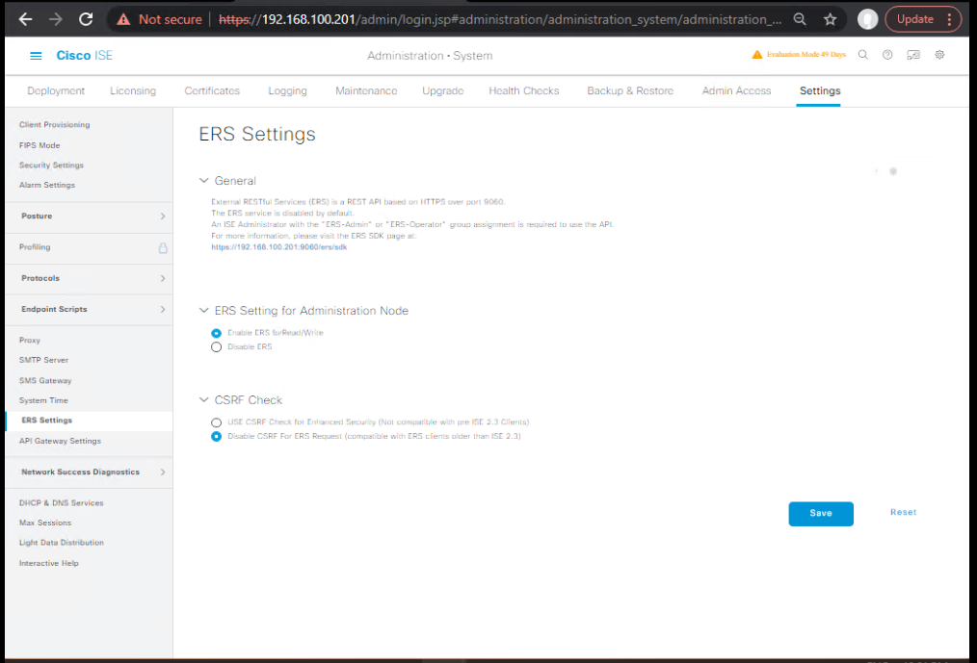Open the Admin Access tab
The image size is (977, 663).
point(736,90)
